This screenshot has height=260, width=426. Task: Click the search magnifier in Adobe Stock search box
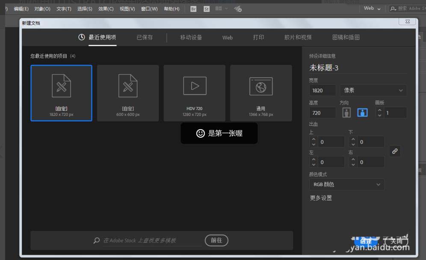[96, 240]
